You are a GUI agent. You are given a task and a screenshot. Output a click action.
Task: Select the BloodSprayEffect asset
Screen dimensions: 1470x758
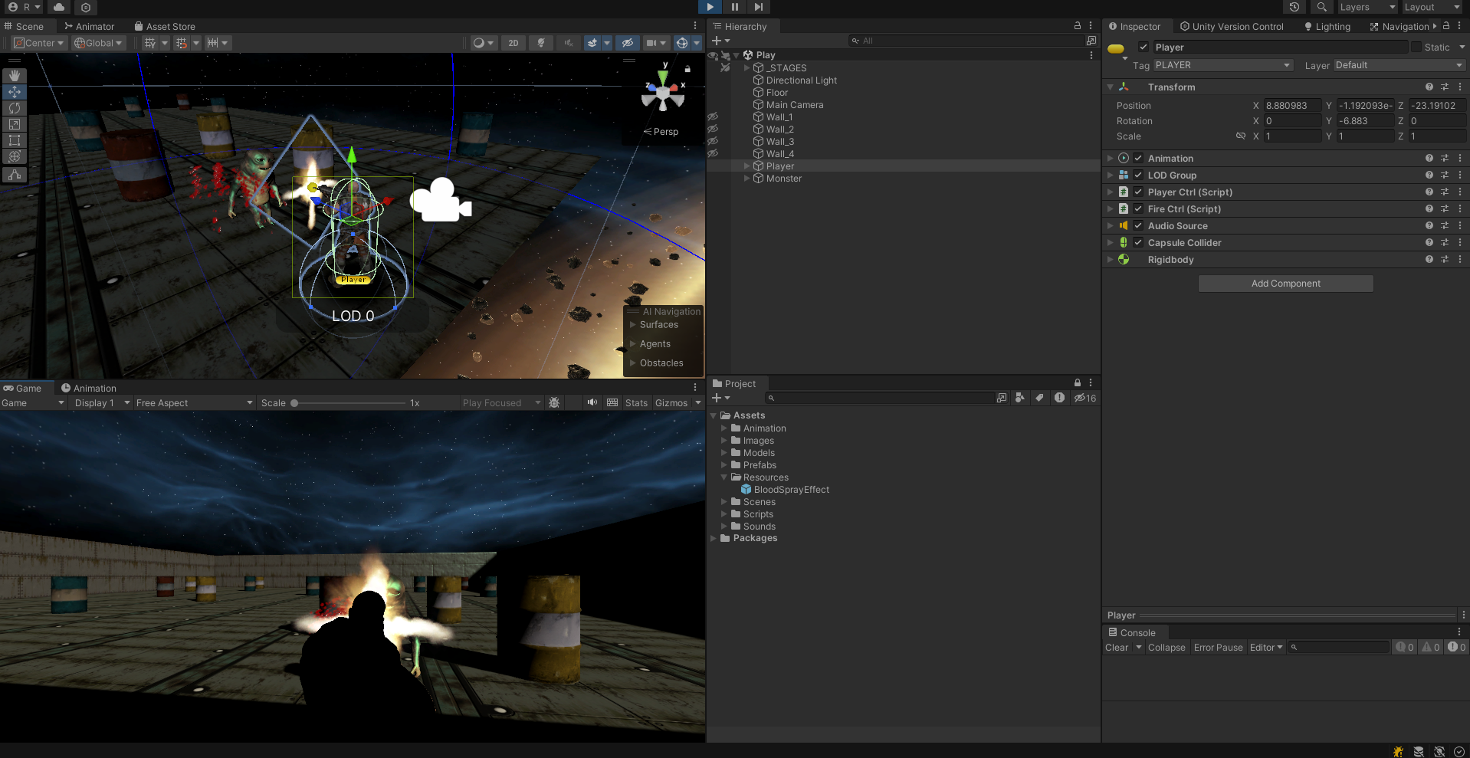point(792,489)
